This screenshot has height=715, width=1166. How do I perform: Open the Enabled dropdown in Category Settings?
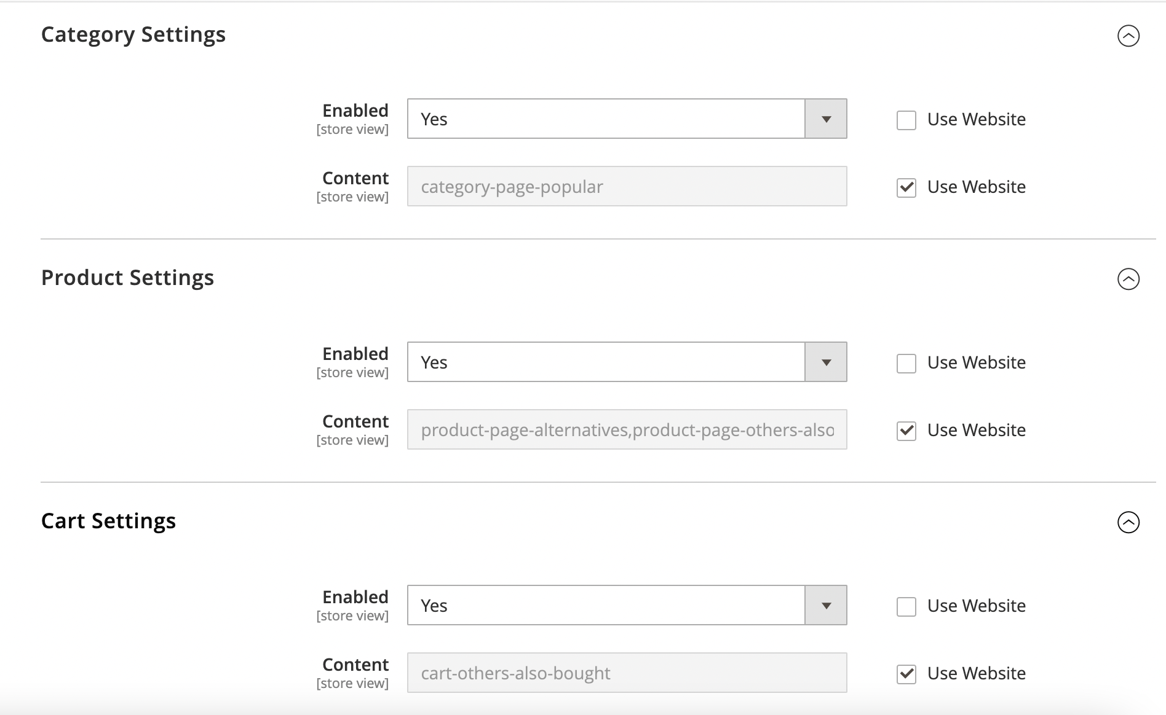[627, 119]
